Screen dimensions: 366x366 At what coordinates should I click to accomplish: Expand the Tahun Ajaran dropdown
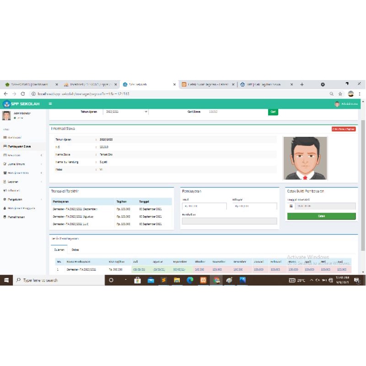126,112
